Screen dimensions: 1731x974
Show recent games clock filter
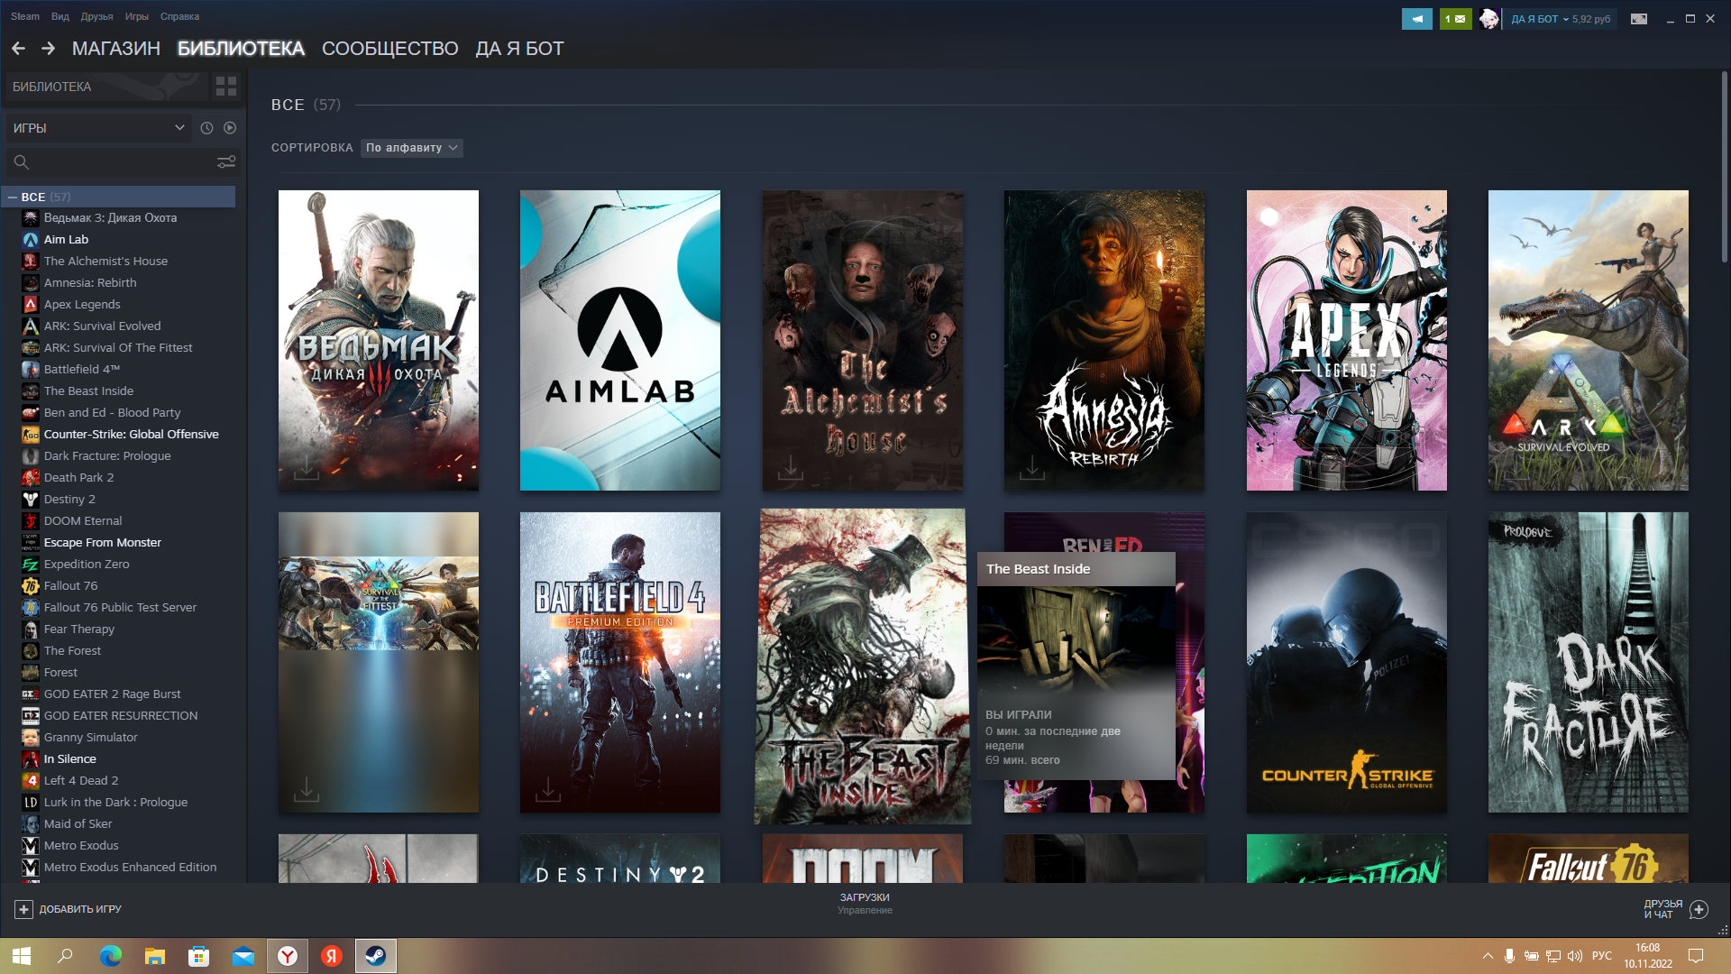point(206,128)
